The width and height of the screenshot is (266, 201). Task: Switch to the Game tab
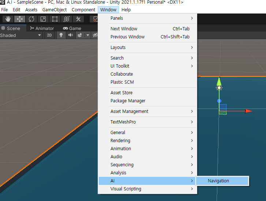point(72,28)
